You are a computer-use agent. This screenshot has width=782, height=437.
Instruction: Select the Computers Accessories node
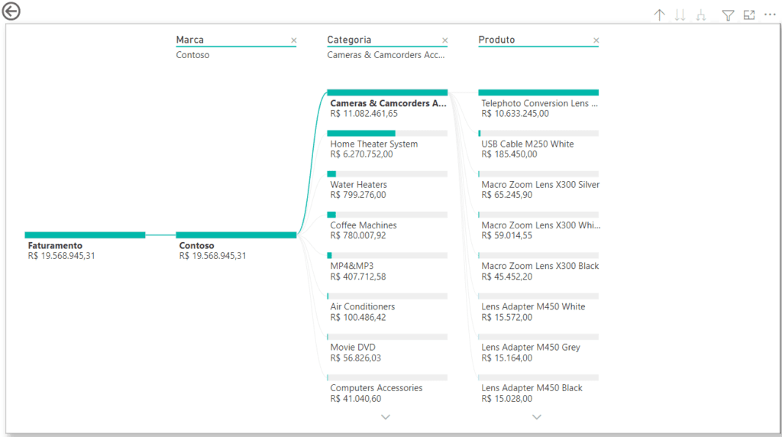[387, 389]
